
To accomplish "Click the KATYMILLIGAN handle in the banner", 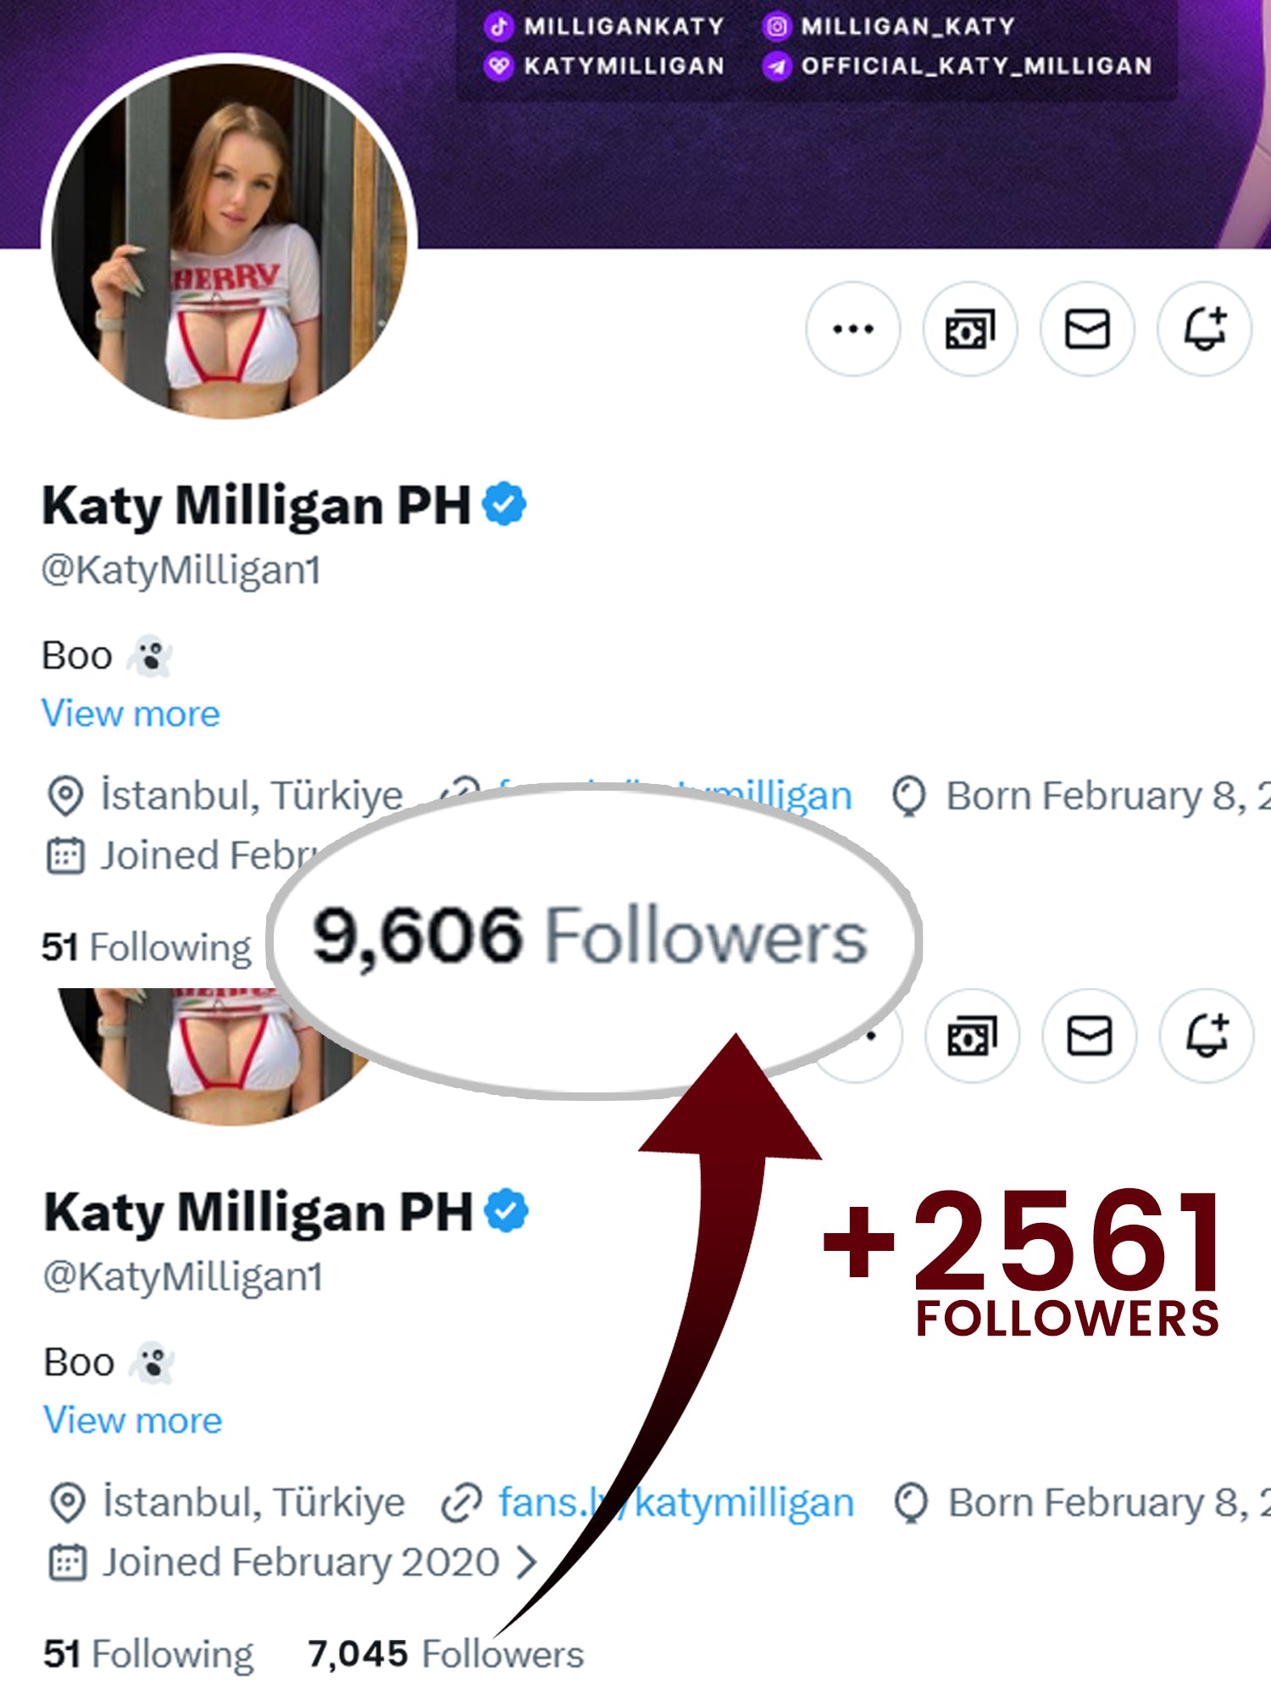I will [624, 65].
